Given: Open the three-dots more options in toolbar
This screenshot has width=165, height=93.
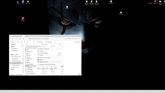Looking at the screenshot, I should (55, 42).
